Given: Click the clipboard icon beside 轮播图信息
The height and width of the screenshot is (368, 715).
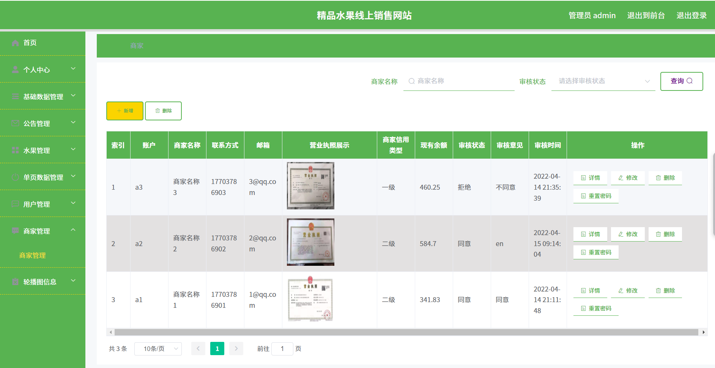Looking at the screenshot, I should pos(15,282).
